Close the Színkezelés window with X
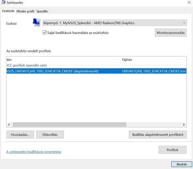Viewport: 193px width, 169px height. (189, 2)
